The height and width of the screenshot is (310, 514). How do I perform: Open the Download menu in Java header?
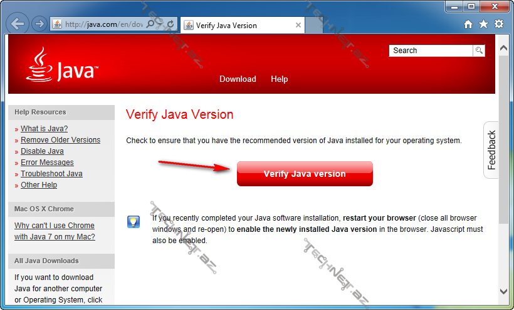point(238,79)
